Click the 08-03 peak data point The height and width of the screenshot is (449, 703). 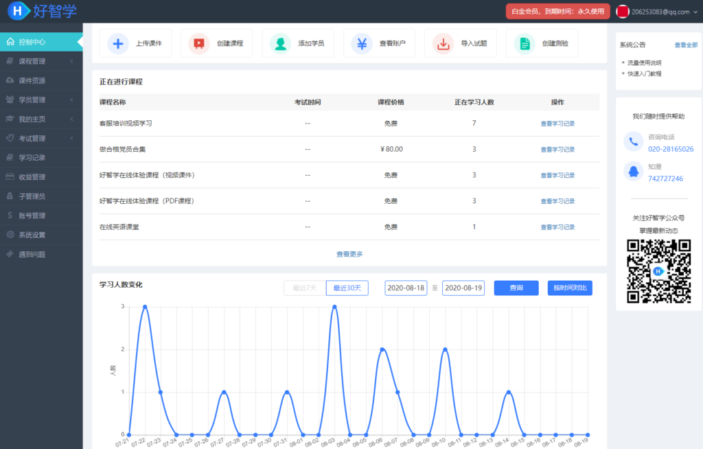(x=334, y=307)
